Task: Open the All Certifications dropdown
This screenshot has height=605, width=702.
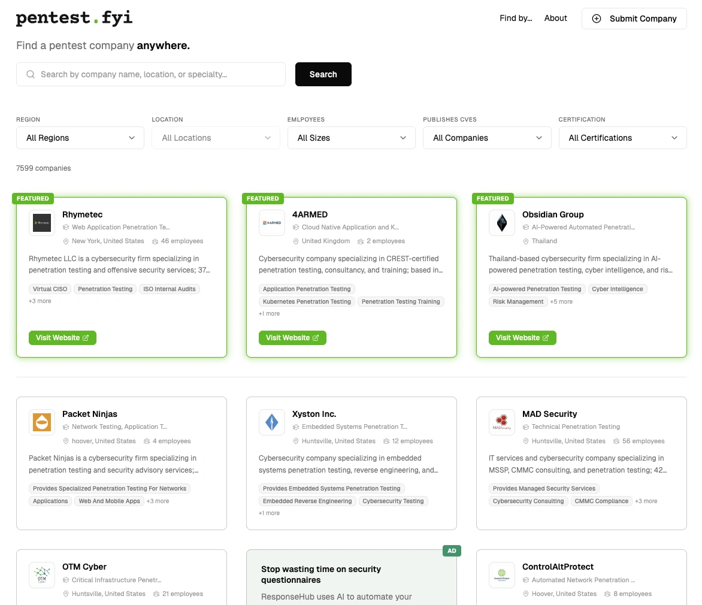Action: pyautogui.click(x=622, y=138)
